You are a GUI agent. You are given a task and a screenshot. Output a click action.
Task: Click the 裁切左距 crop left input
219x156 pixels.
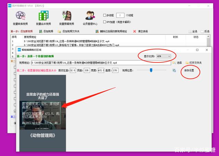pos(73,70)
